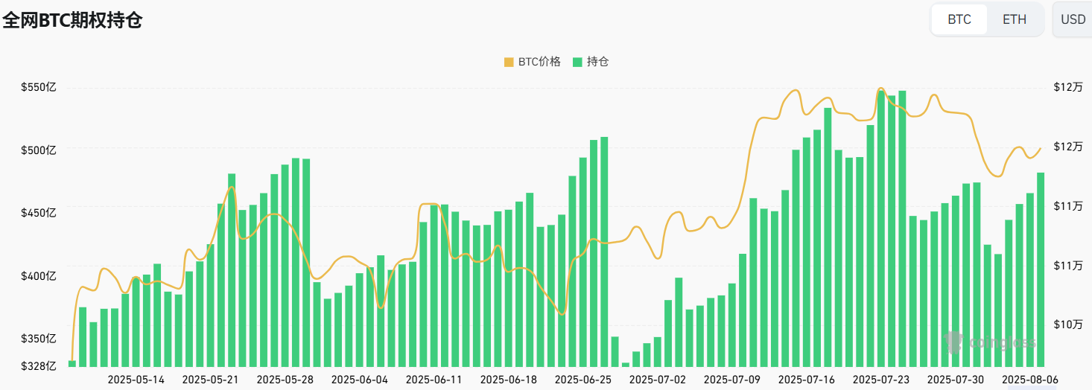This screenshot has width=1092, height=390.
Task: Open the USD currency dropdown
Action: pos(1073,19)
